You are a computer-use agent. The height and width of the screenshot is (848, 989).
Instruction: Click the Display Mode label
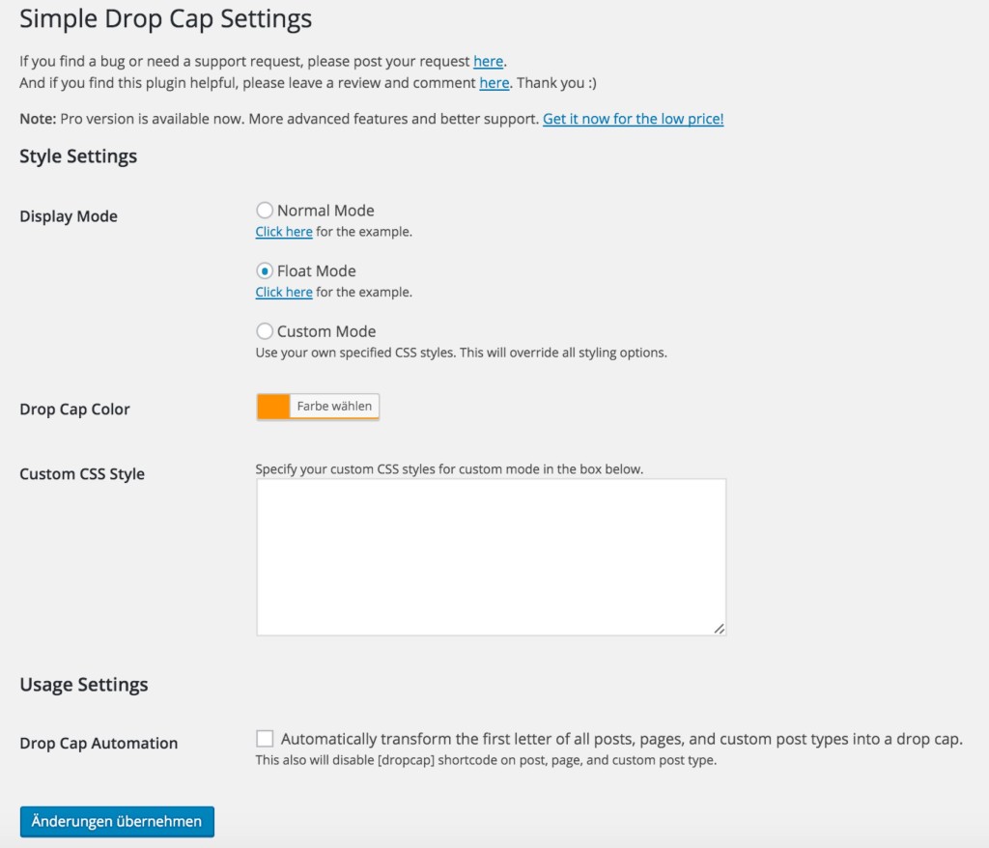(68, 216)
